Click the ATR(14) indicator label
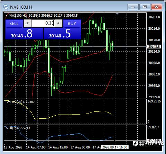This screenshot has width=166, height=154. (18, 128)
